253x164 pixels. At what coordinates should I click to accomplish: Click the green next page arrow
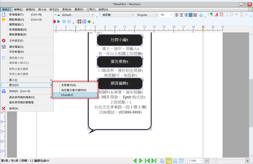[141, 161]
